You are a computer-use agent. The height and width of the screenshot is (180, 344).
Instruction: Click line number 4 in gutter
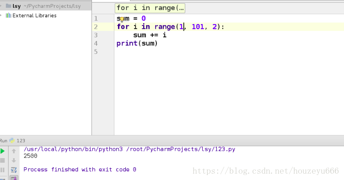(96, 43)
